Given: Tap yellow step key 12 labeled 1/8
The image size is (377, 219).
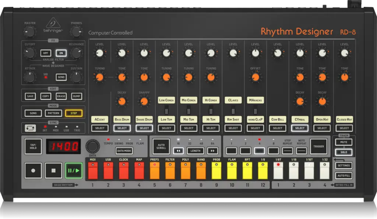Looking at the screenshot, I should (263, 171).
